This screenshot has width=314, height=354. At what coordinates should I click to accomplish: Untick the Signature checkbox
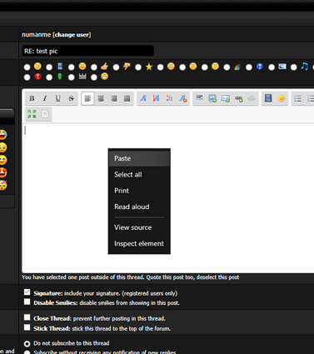[x=27, y=292]
